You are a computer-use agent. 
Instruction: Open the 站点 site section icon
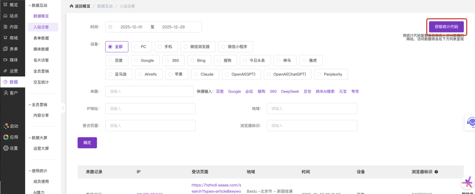click(x=5, y=16)
